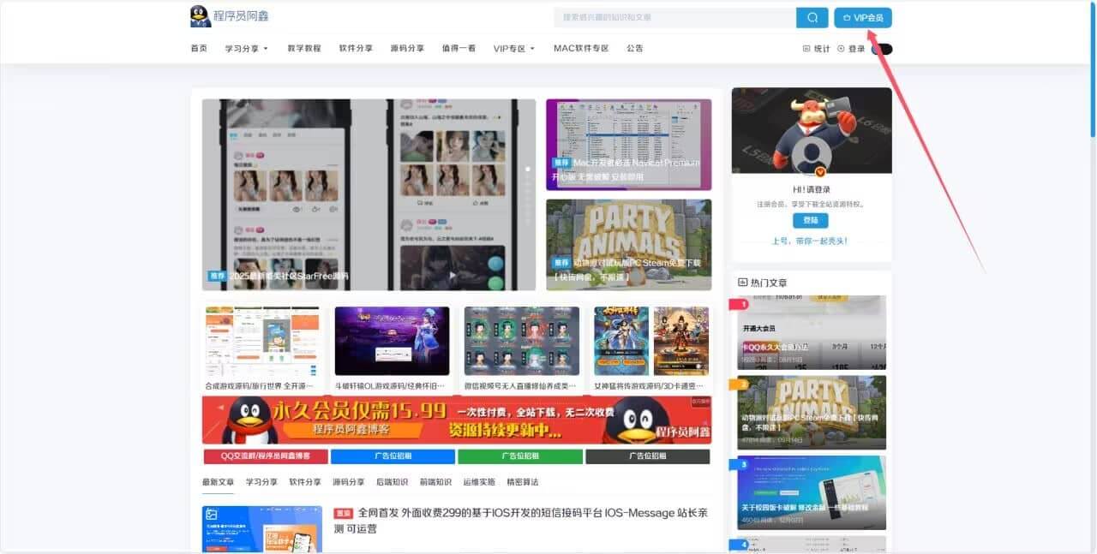Screen dimensions: 1097x554
Task: Open 教学教程 navigation item
Action: (304, 48)
